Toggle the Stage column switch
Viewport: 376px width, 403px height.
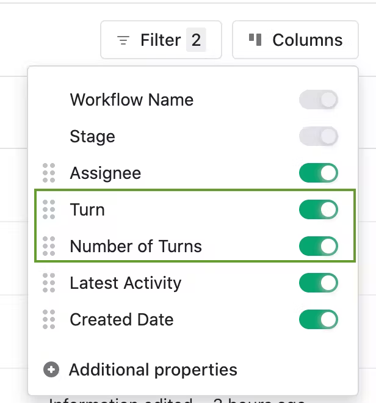[318, 136]
